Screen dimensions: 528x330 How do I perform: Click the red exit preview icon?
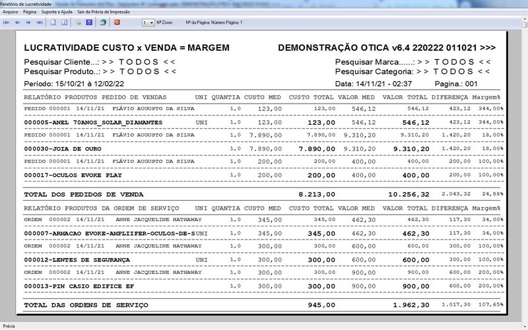(x=117, y=22)
